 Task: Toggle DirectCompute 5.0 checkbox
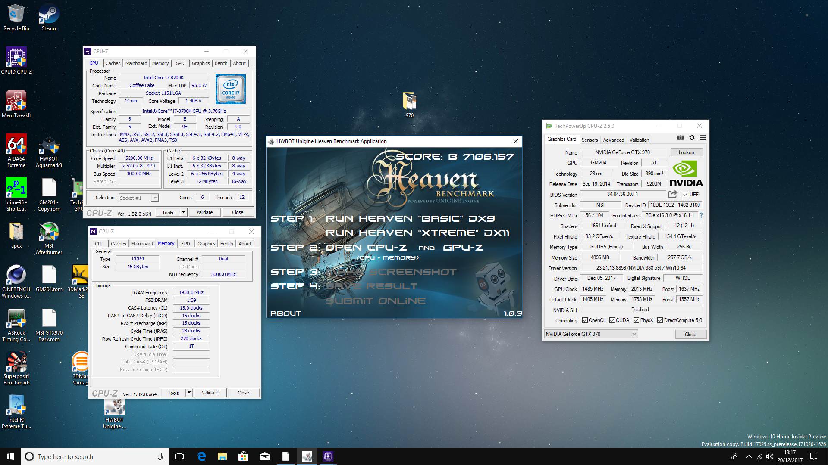click(660, 320)
